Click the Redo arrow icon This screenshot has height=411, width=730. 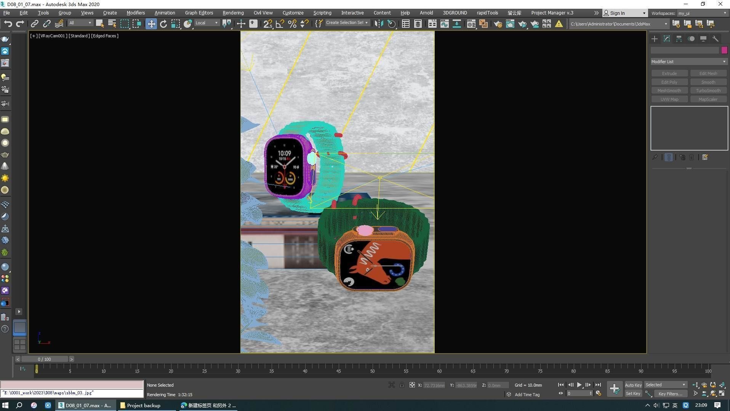pos(20,24)
